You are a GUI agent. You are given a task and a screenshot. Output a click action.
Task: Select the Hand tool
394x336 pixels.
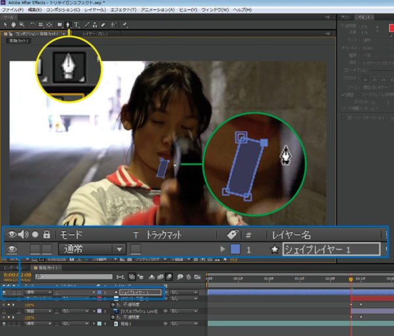(x=13, y=25)
